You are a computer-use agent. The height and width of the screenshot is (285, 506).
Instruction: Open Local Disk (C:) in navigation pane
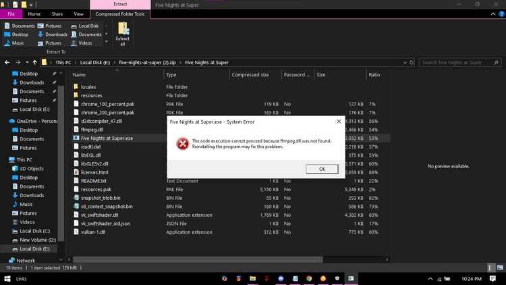31,231
